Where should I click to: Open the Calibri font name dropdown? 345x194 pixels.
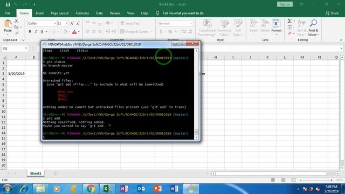click(x=55, y=23)
